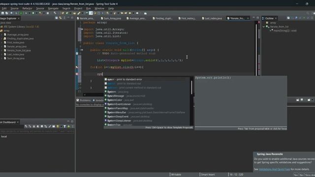Viewport: 315px width, 177px height.
Task: Click the Back navigation arrow in toolbar
Action: 130,13
